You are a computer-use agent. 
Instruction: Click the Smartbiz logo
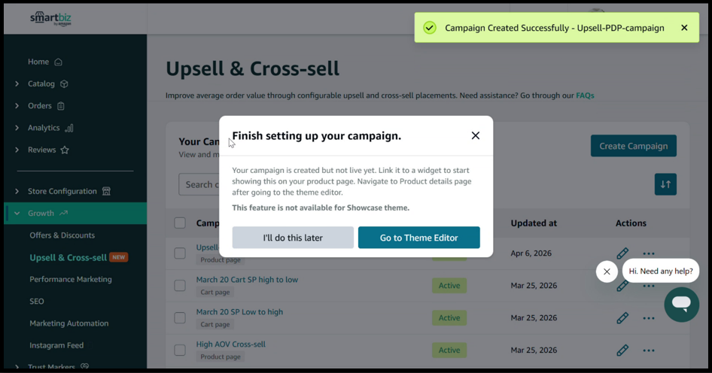51,19
